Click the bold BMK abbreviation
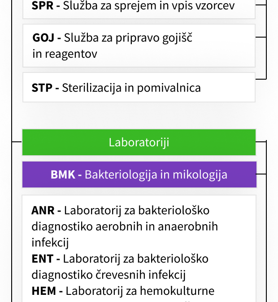Screen dimensions: 278x302 (x=63, y=174)
